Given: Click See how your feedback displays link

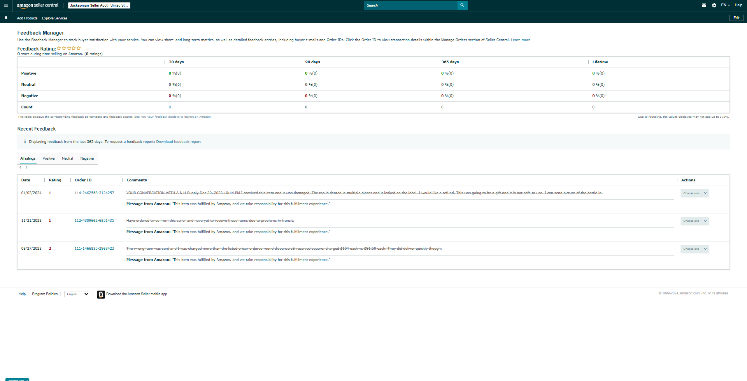Looking at the screenshot, I should [x=173, y=117].
